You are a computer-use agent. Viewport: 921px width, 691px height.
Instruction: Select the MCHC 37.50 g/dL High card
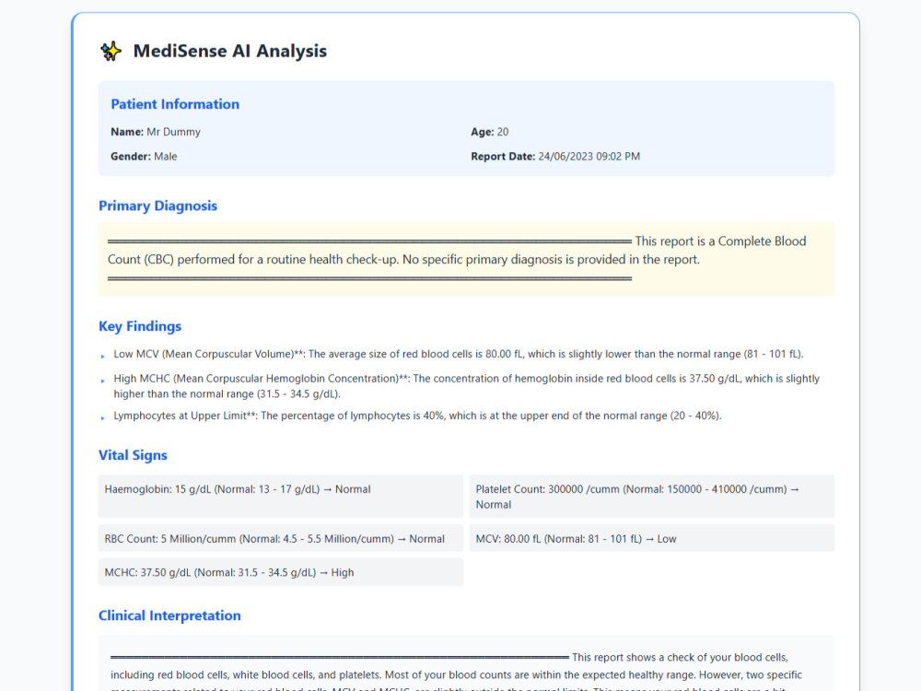(281, 572)
